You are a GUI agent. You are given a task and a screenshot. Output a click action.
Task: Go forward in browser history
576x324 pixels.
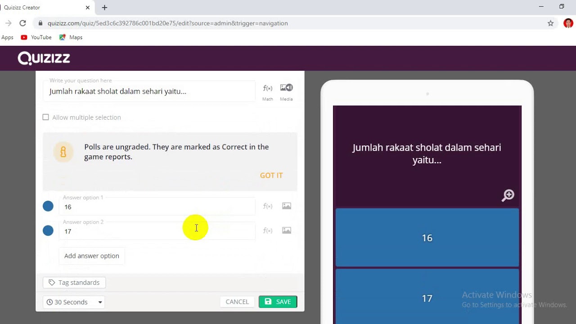8,23
